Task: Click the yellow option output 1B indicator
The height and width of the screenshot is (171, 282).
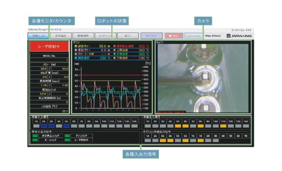Action: point(201,140)
